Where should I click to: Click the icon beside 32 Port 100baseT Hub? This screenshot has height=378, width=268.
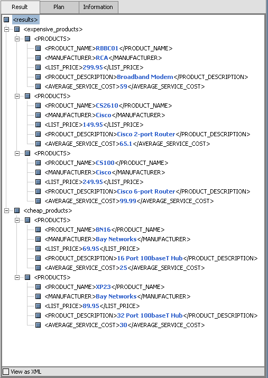click(x=38, y=315)
